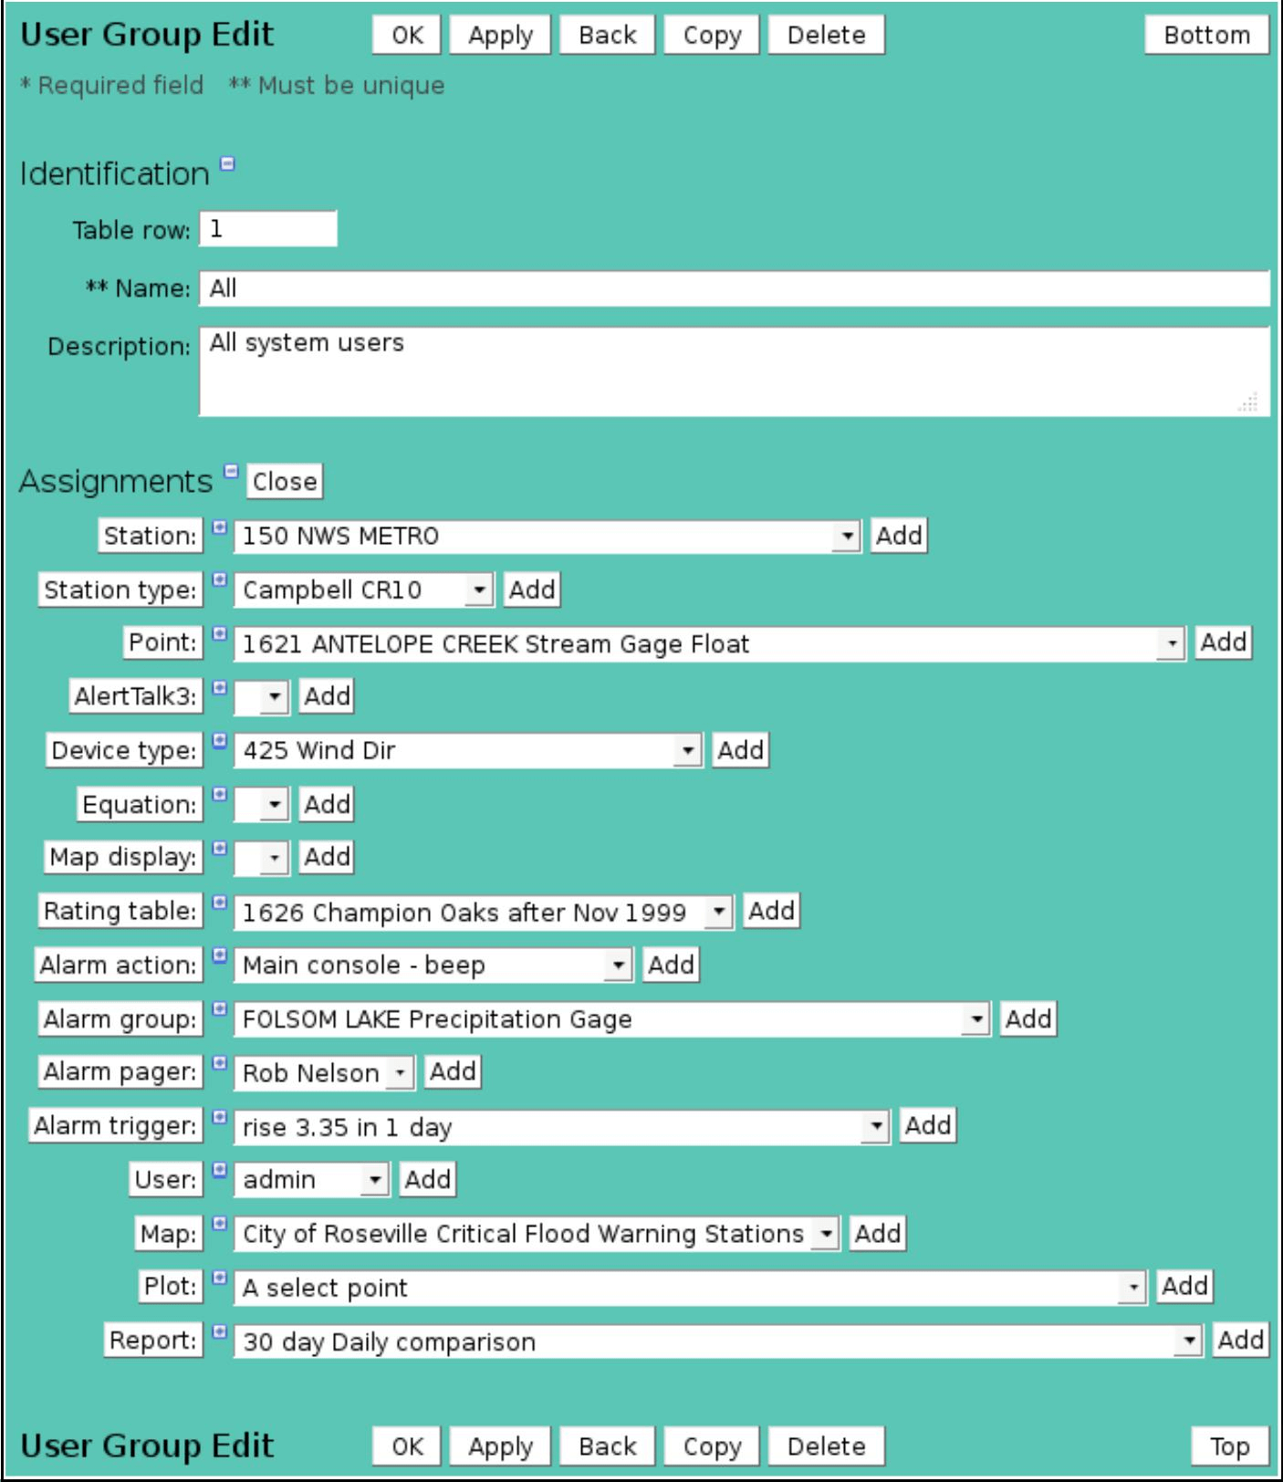Click the top Apply button

coord(500,36)
